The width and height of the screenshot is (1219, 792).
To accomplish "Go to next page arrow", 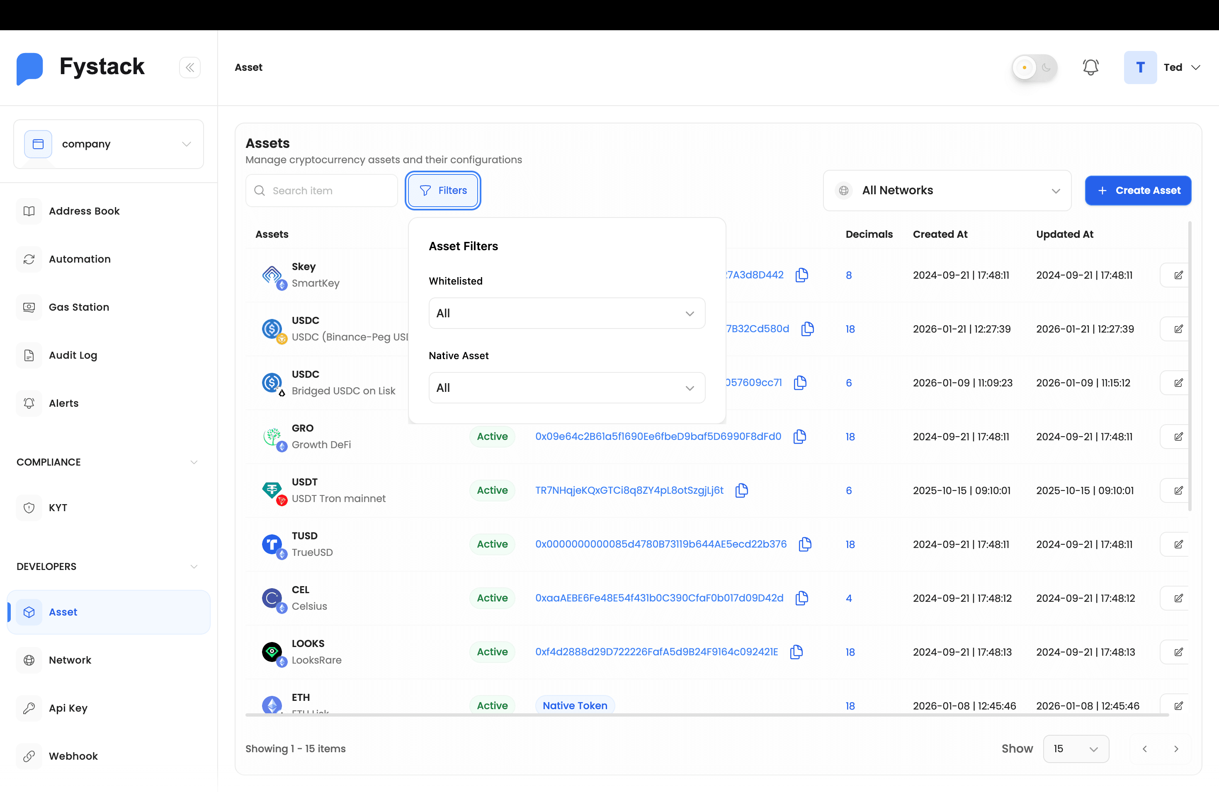I will [1176, 749].
